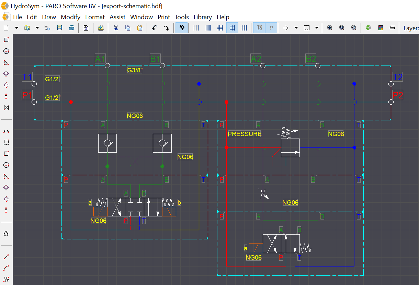
Task: Click the Paste clipboard icon
Action: pos(140,28)
